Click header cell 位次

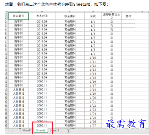coord(93,16)
